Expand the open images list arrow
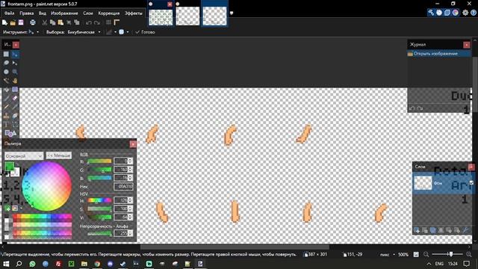Viewport: 478px width, 269px height. pyautogui.click(x=232, y=13)
